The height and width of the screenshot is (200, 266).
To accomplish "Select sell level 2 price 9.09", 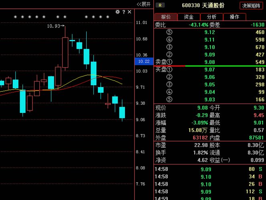I will click(x=210, y=55).
